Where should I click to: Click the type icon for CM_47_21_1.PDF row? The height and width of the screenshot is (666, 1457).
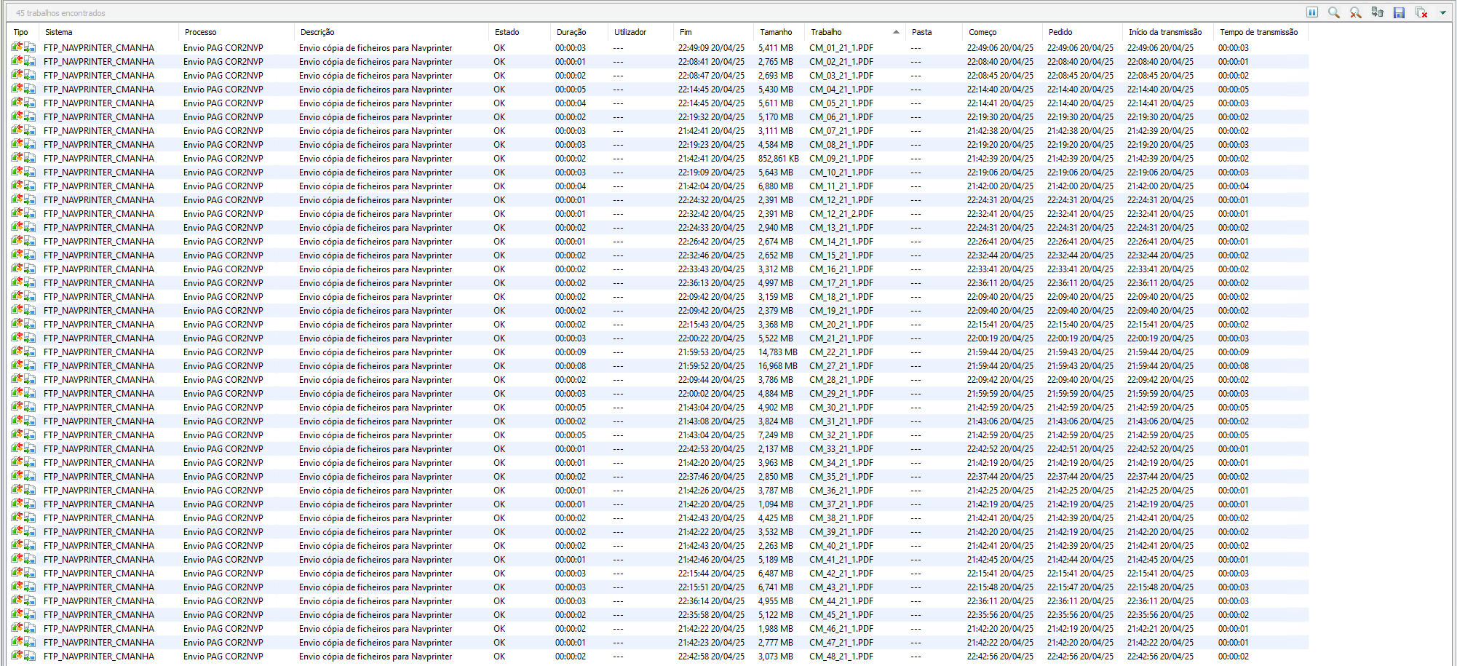point(23,643)
